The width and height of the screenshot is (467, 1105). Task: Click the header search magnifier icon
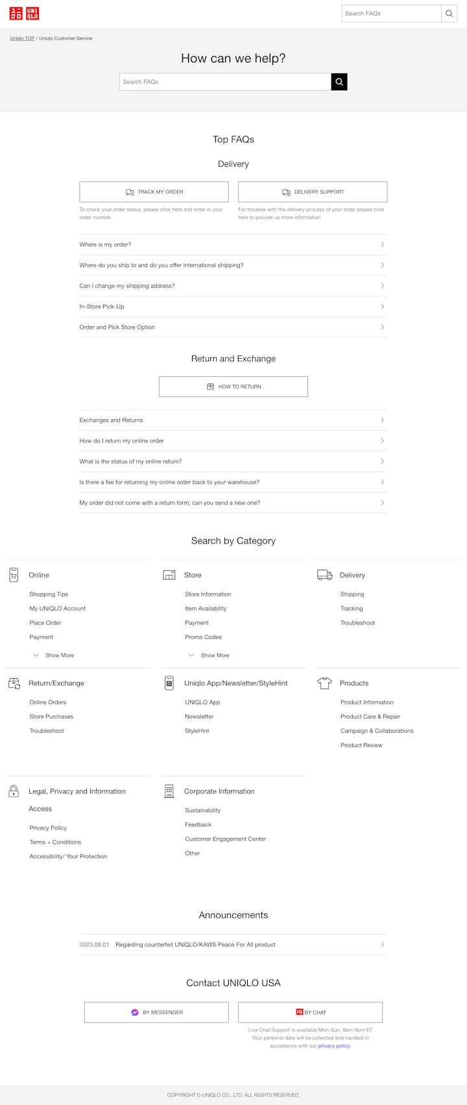click(449, 14)
